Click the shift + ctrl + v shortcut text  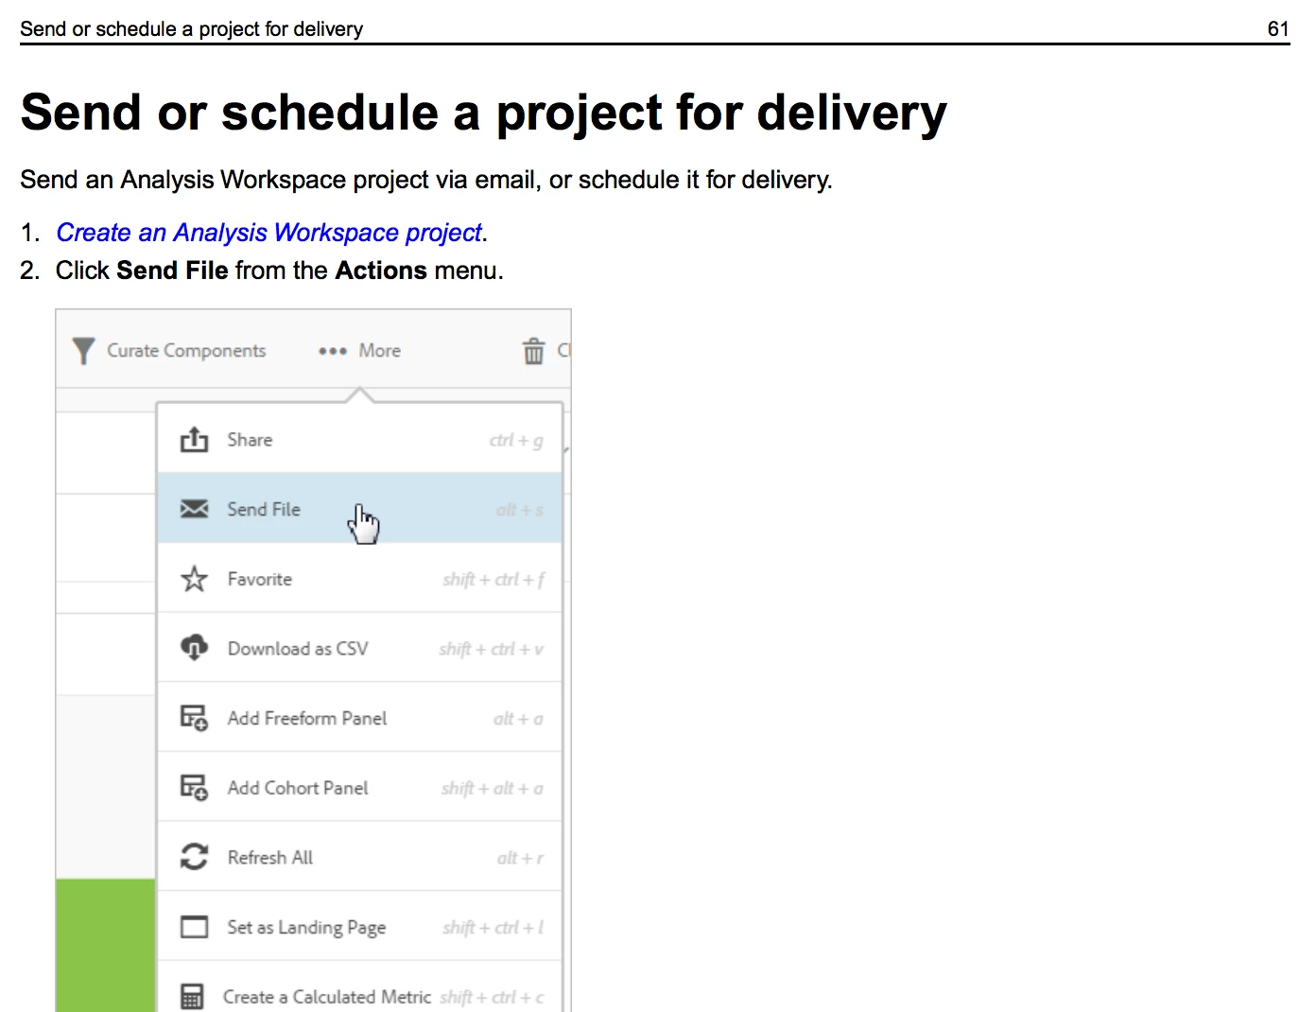492,649
